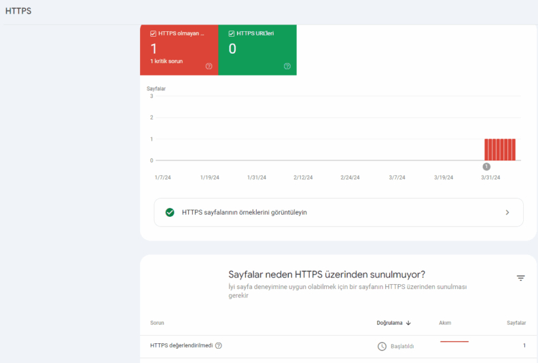Click the sort arrow next to Doğrulama
Screen dimensions: 538x363
[408, 323]
